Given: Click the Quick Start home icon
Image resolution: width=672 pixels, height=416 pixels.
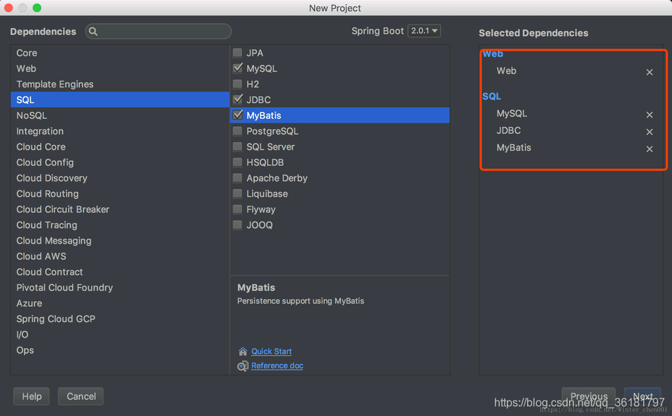Looking at the screenshot, I should coord(243,352).
